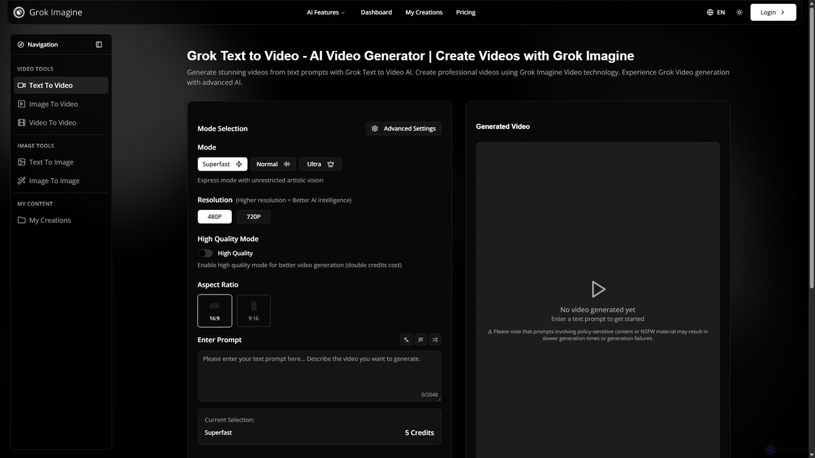Select the Superfast mode
The width and height of the screenshot is (815, 458).
[x=222, y=164]
